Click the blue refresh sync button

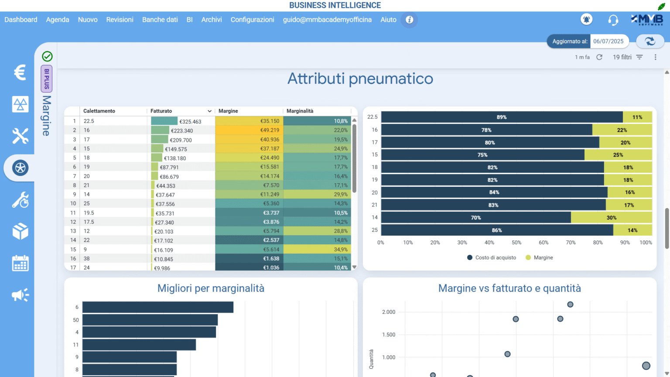pyautogui.click(x=650, y=41)
